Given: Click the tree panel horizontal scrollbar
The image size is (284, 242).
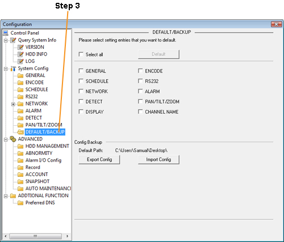Looking at the screenshot, I should 35,236.
